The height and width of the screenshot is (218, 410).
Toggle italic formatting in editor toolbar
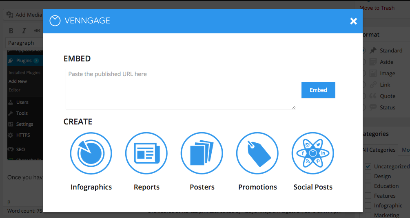(24, 31)
